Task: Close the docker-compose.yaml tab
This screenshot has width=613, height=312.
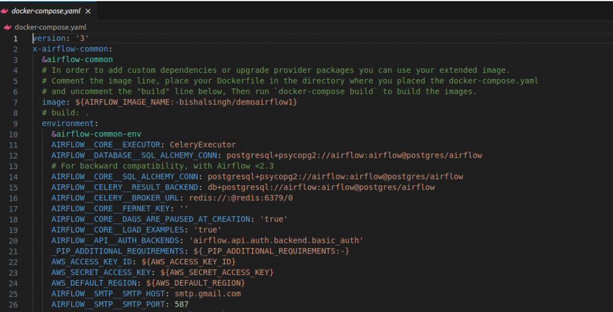Action: point(88,11)
